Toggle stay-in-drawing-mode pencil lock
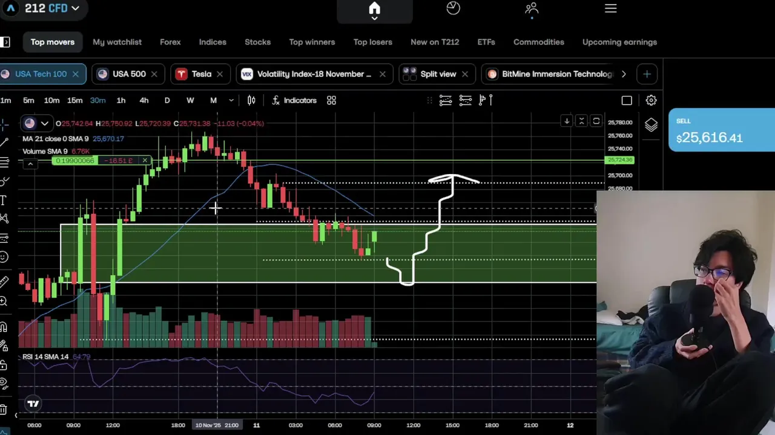Image resolution: width=775 pixels, height=435 pixels. coord(4,346)
